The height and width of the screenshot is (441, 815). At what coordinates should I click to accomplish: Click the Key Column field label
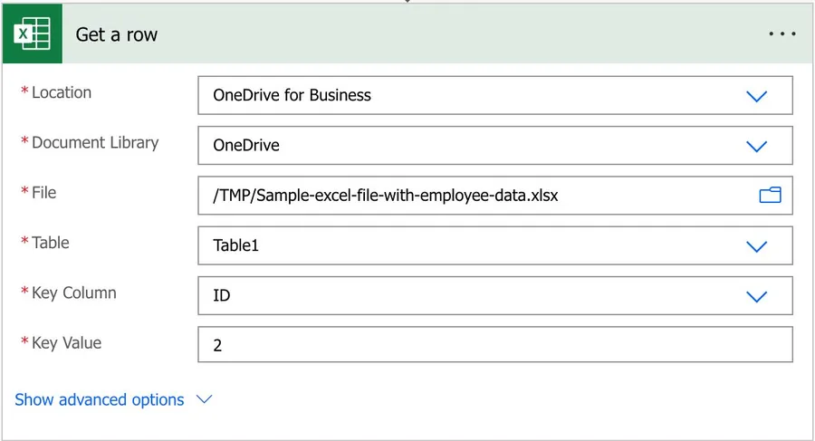tap(73, 292)
